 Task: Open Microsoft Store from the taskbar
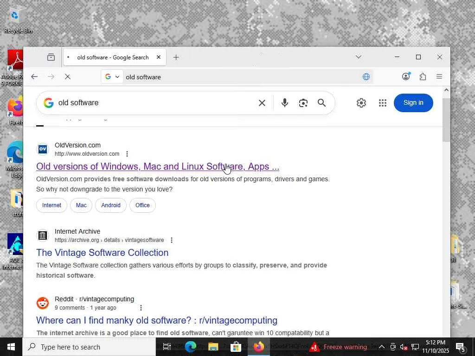tap(236, 347)
